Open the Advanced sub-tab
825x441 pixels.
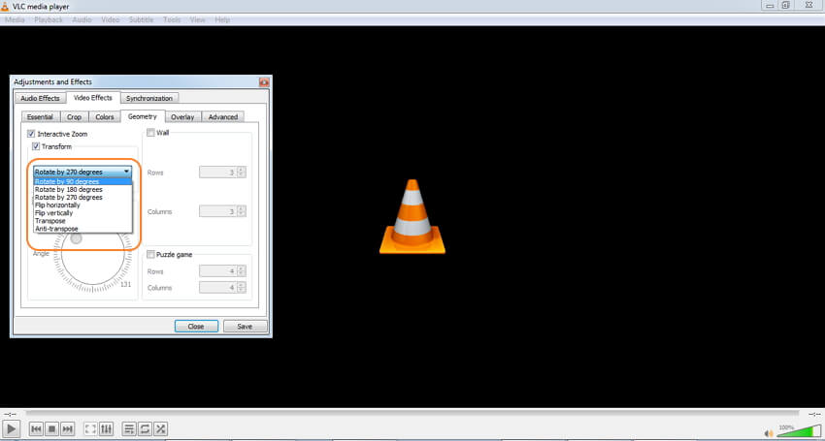click(223, 117)
